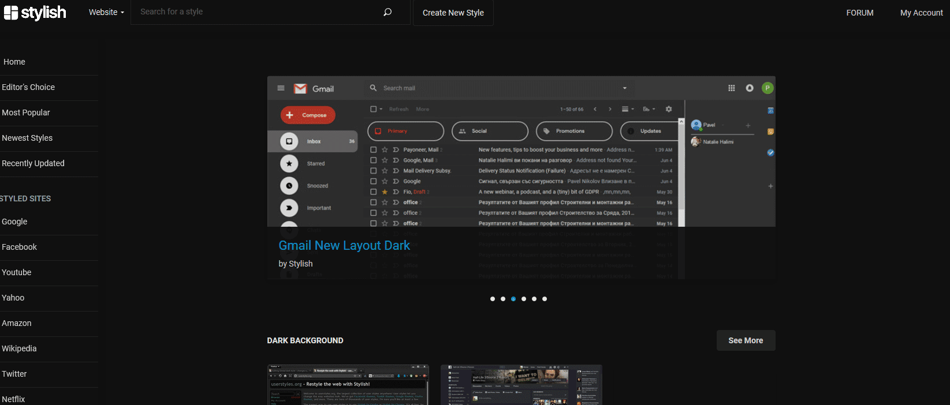Open Inbox folder in Gmail preview
The image size is (950, 405).
pyautogui.click(x=312, y=141)
